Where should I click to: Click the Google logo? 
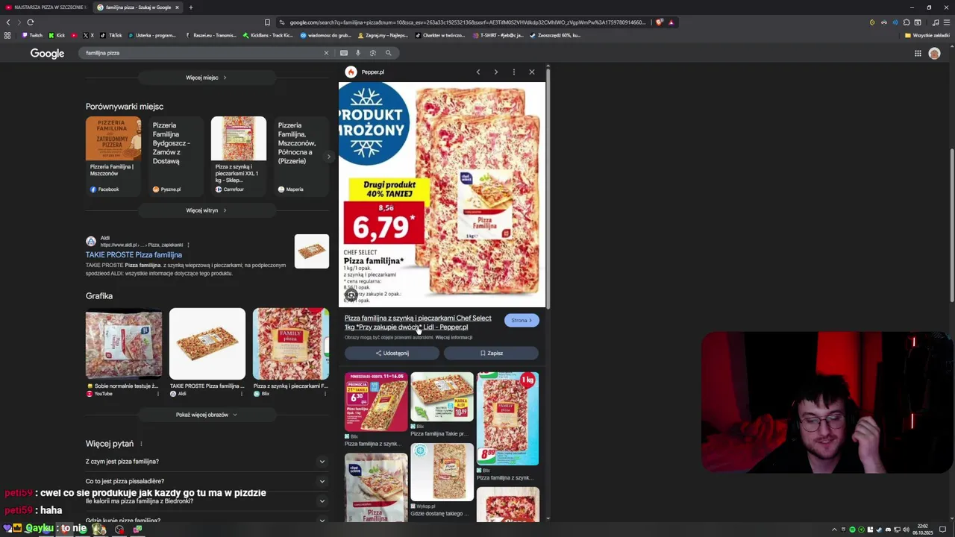(x=47, y=53)
